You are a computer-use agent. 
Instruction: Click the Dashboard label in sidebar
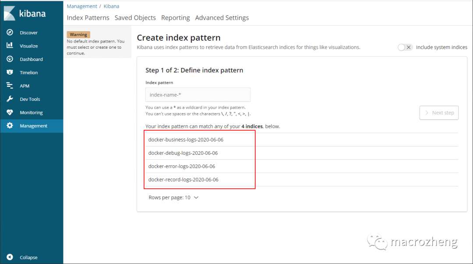coord(32,59)
